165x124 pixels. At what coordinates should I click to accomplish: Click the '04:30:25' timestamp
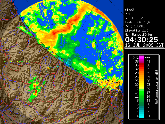pyautogui.click(x=142, y=40)
